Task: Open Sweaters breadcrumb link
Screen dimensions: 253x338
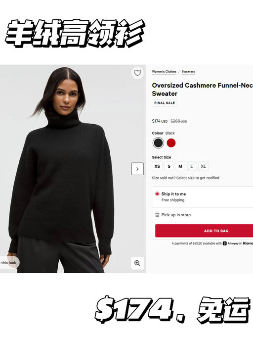Action: point(188,72)
